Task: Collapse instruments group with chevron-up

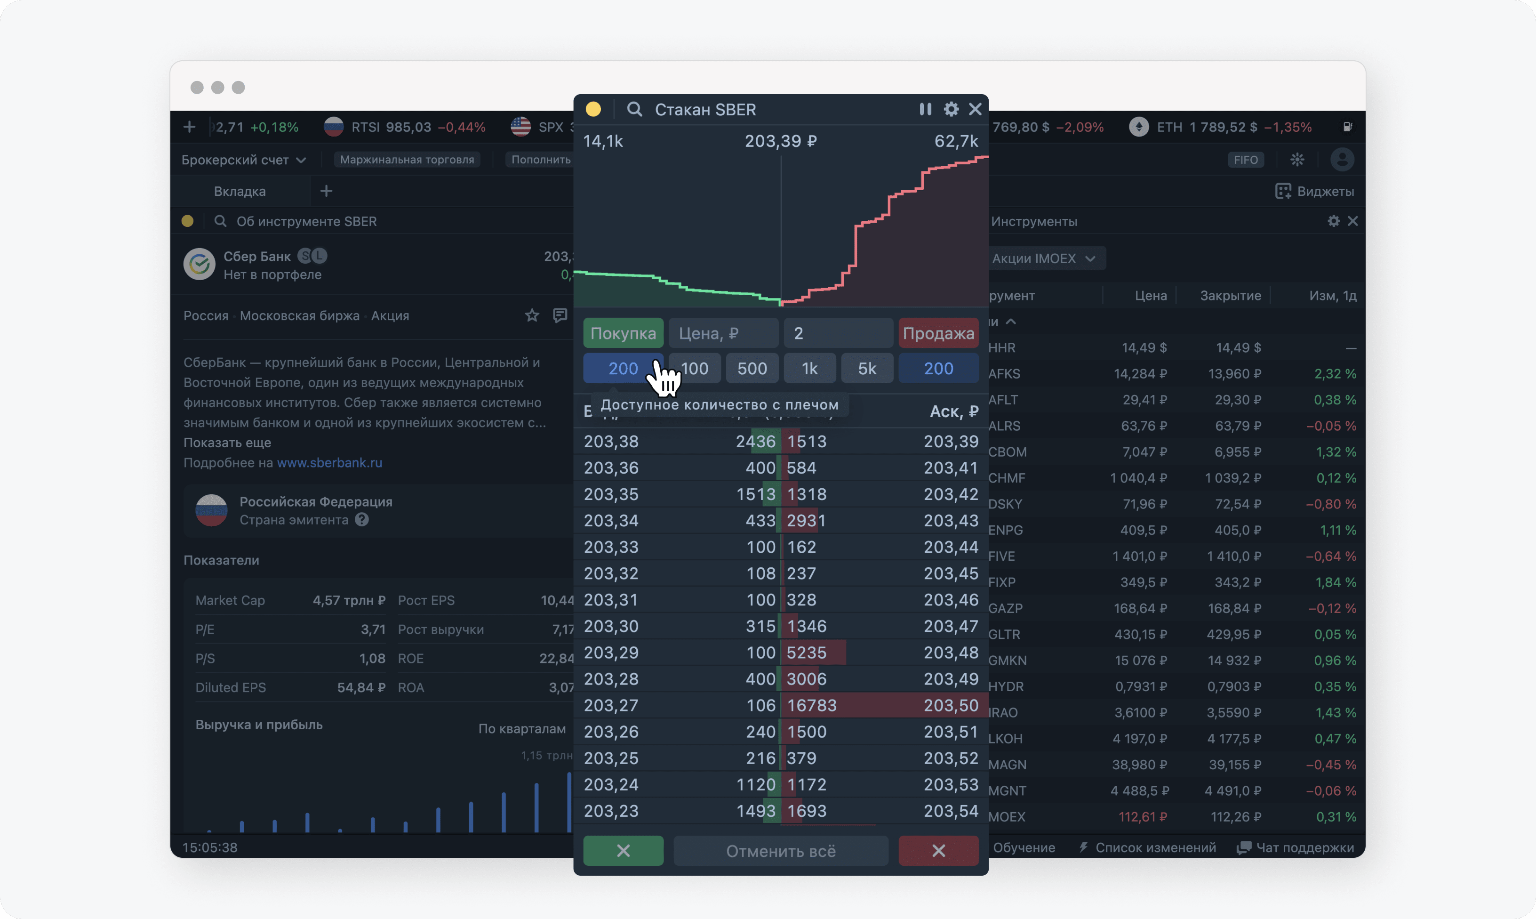Action: pos(1011,322)
